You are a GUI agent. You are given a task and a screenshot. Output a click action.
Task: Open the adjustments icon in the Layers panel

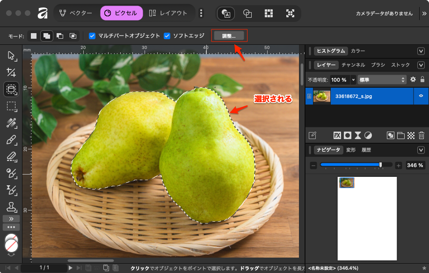(x=368, y=135)
